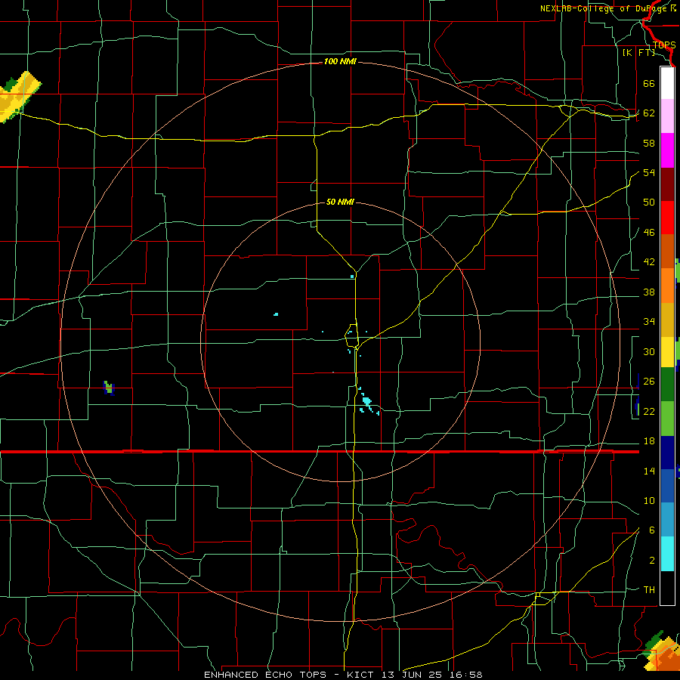Select the cyan legend swatch near 2

(x=667, y=554)
